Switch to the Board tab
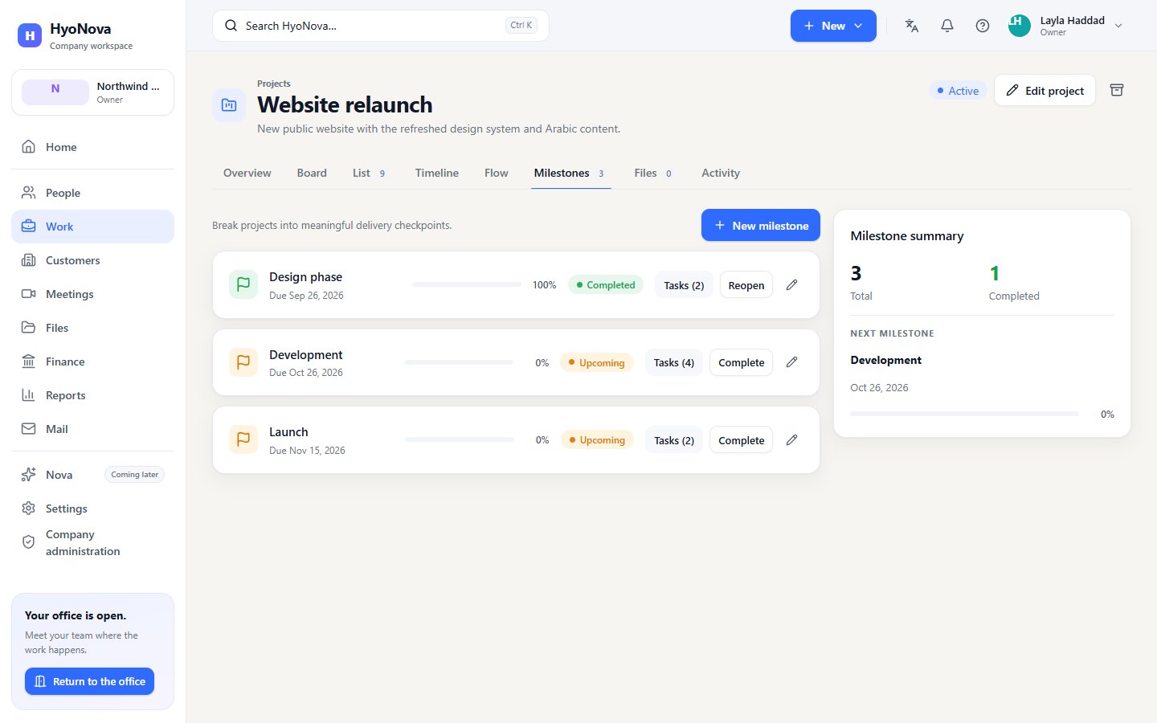The image size is (1157, 723). coord(312,173)
